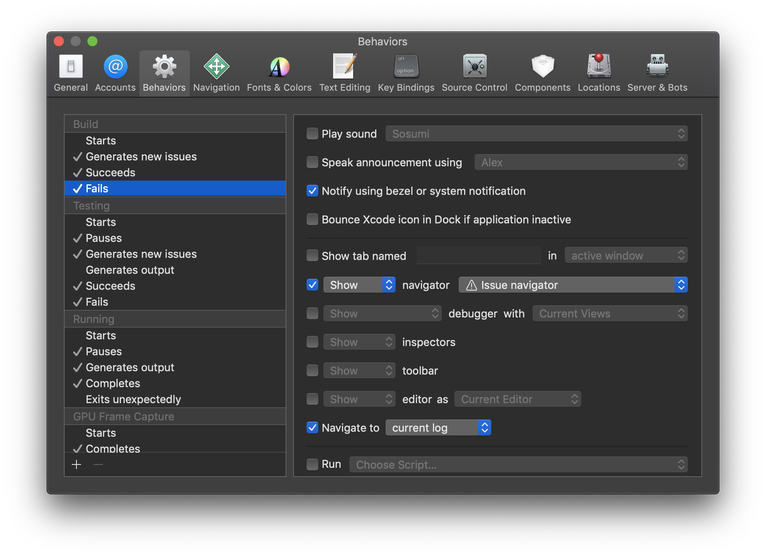
Task: Open the General preferences pane
Action: (71, 72)
